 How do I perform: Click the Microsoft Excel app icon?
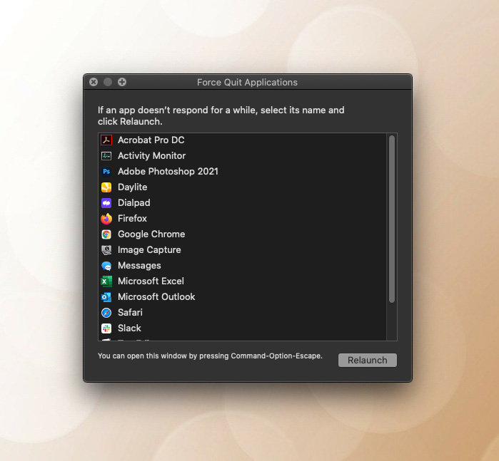[106, 281]
